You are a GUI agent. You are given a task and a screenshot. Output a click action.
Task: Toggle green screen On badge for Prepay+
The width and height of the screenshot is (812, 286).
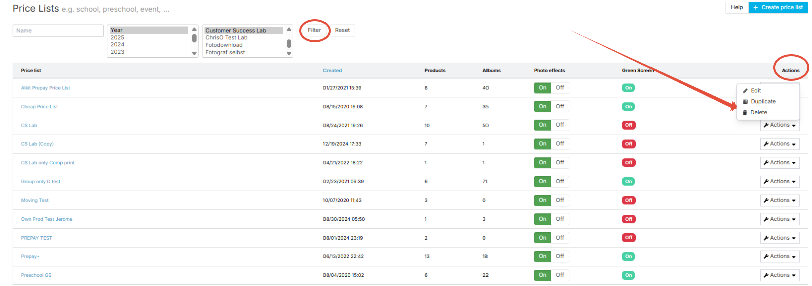628,256
